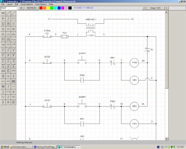Increase snap value with right arrow

tap(166, 8)
